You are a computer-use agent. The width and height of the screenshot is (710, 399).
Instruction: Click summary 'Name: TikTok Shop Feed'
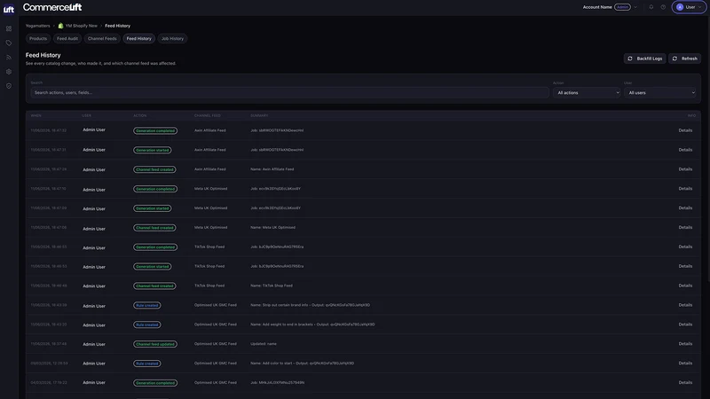[272, 286]
